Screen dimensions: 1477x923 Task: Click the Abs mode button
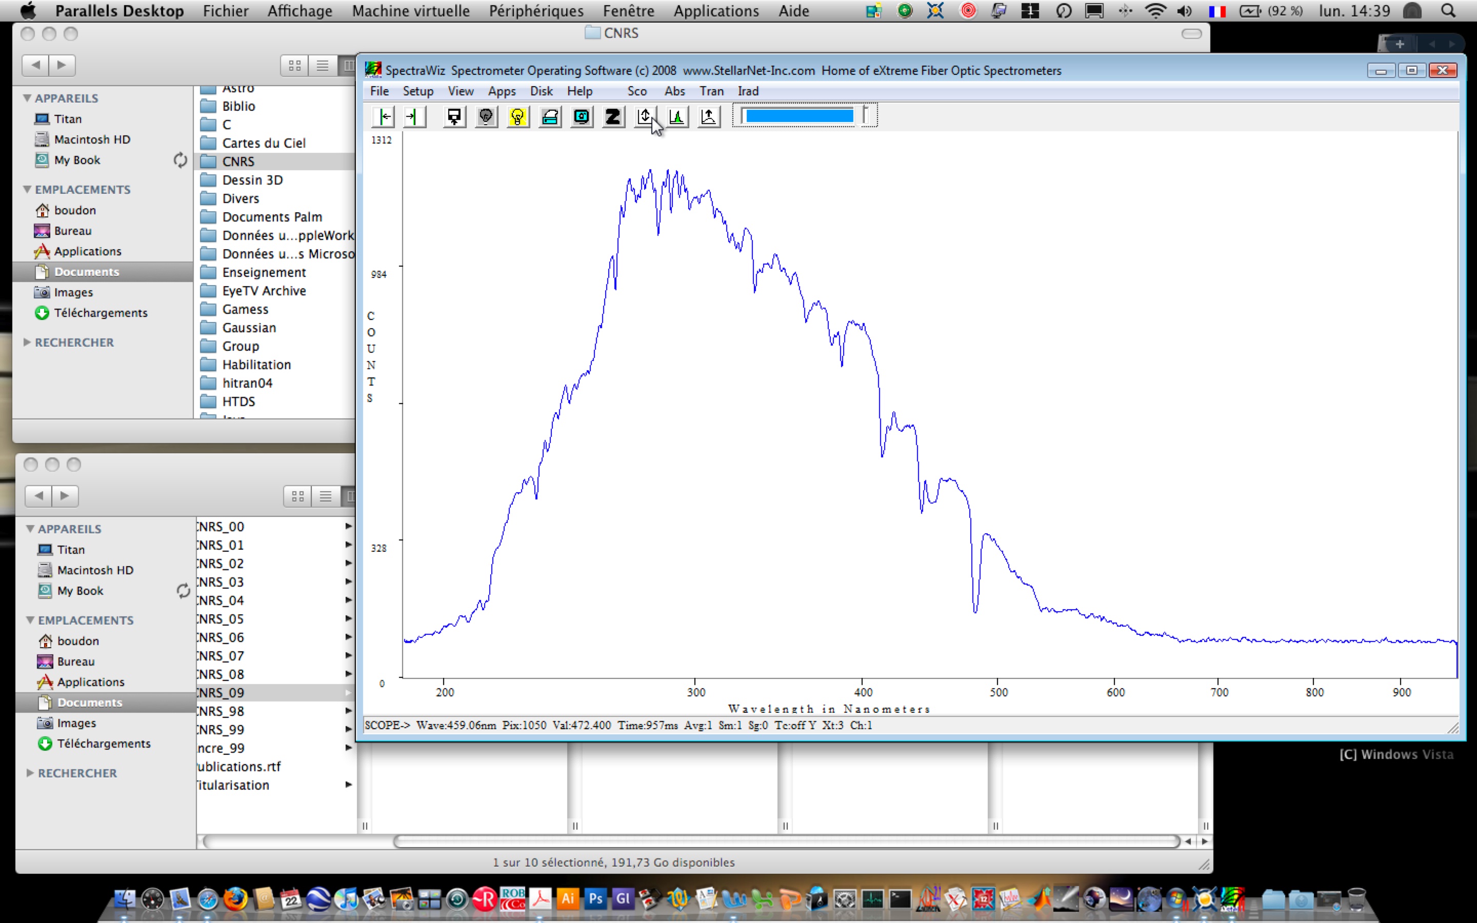pyautogui.click(x=674, y=91)
